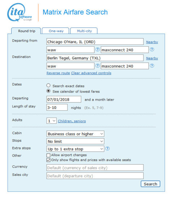Expand the Extra stops dropdown
The height and width of the screenshot is (199, 169).
75,149
